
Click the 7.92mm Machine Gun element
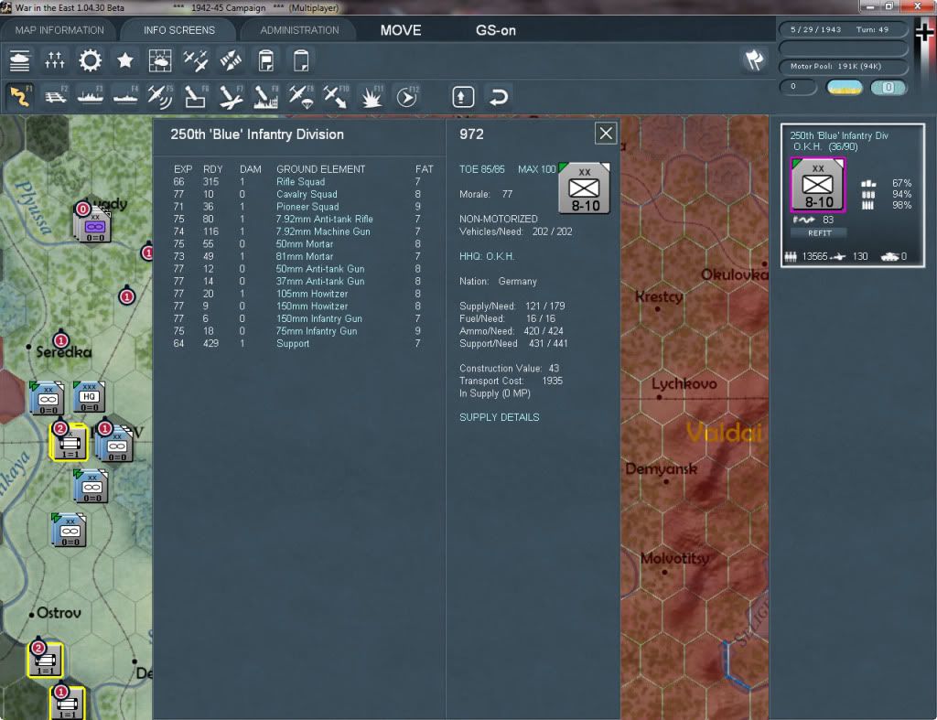tap(323, 231)
